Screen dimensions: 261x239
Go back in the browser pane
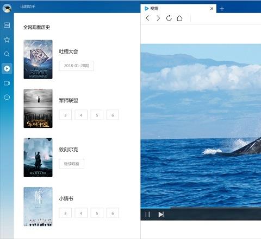147,18
